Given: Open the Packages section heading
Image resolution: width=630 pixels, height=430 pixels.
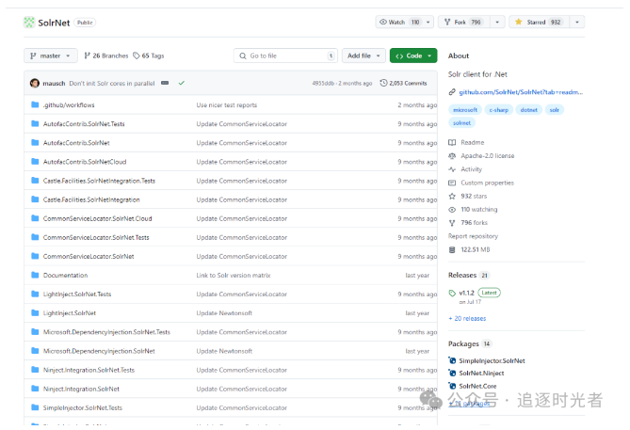Looking at the screenshot, I should [x=463, y=343].
